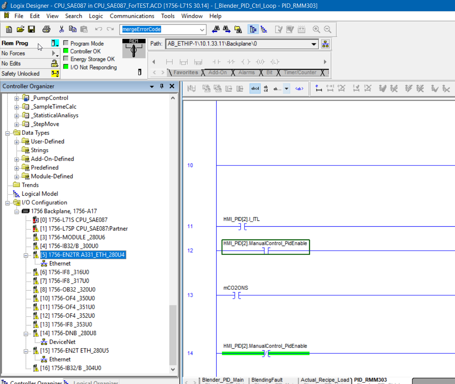Pin the Controller Organizer panel
This screenshot has height=384, width=455.
162,86
